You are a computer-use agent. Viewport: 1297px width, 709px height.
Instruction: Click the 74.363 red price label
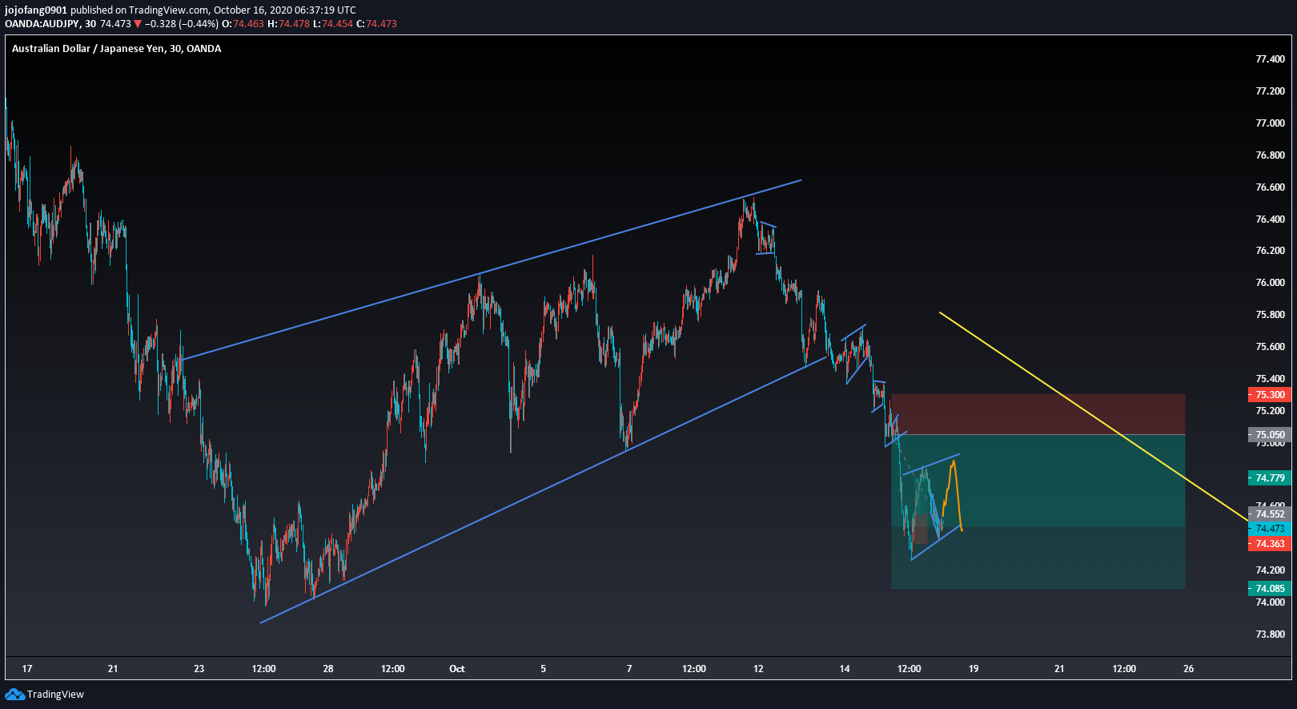[x=1270, y=544]
